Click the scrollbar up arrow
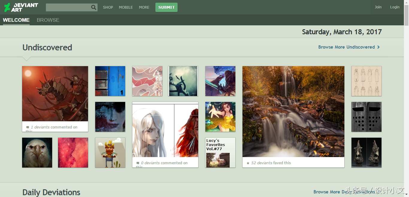The image size is (409, 197). [406, 2]
